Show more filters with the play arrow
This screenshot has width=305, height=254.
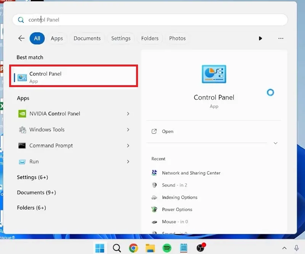260,39
